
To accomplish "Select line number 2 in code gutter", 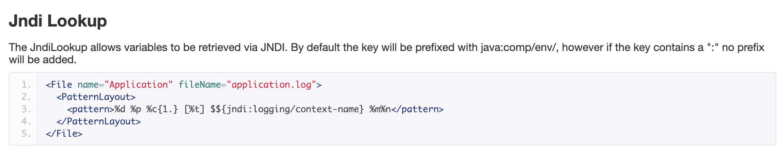I will [x=26, y=97].
